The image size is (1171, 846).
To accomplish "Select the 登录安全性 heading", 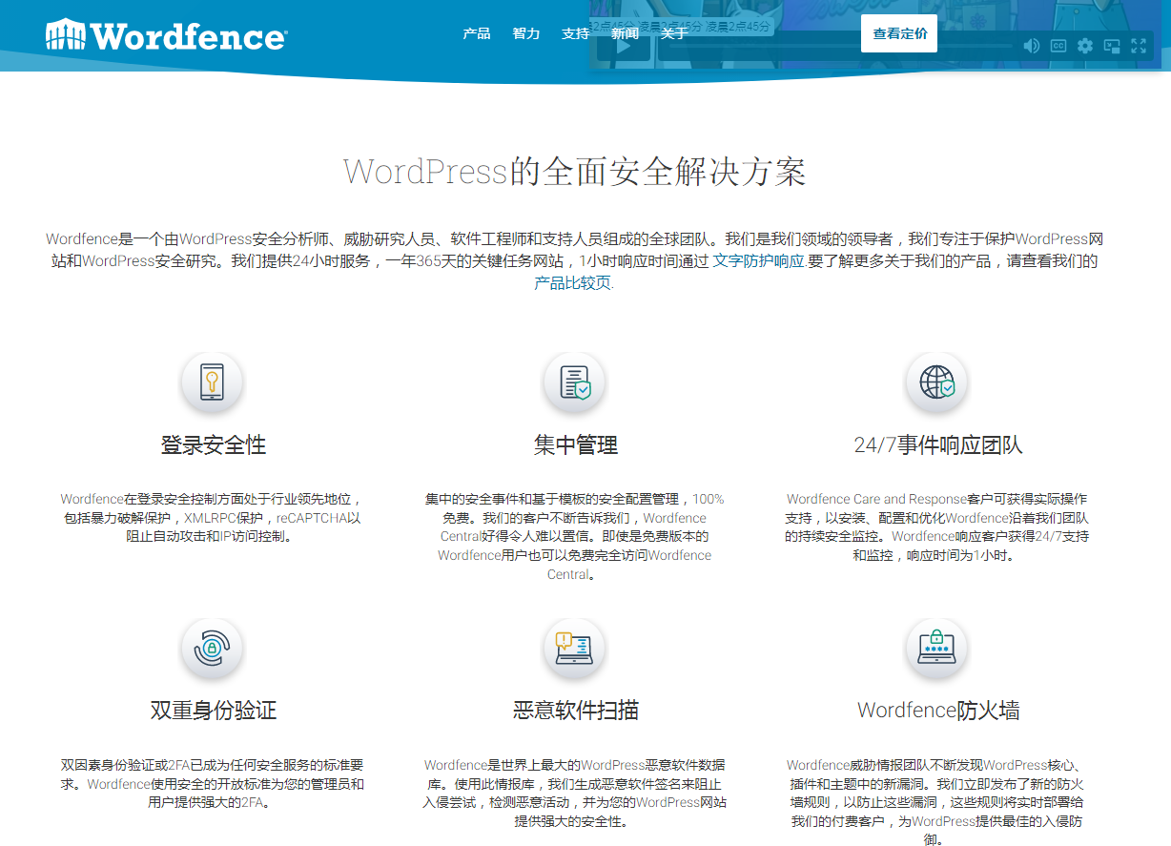I will click(x=214, y=445).
